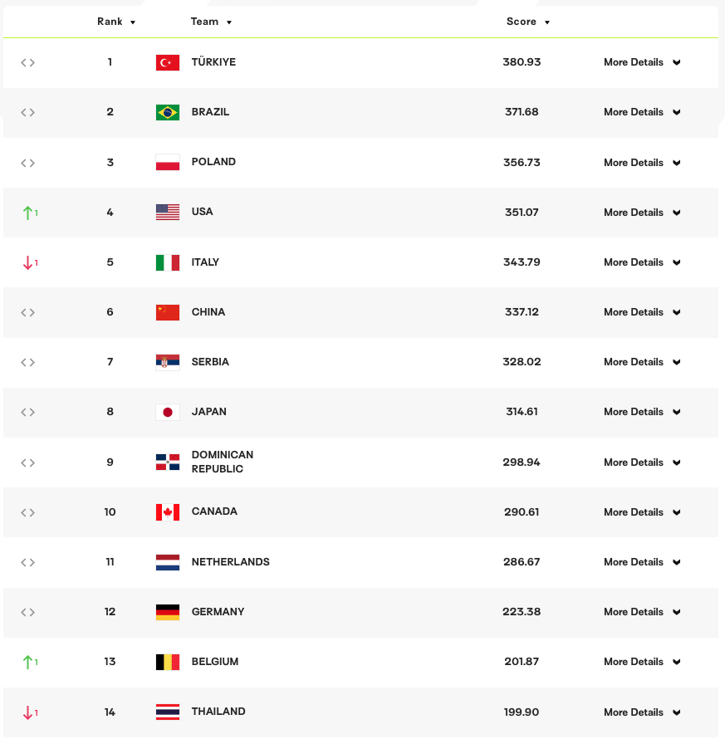Viewport: 725px width, 739px height.
Task: Click the Germany flag icon
Action: click(167, 612)
